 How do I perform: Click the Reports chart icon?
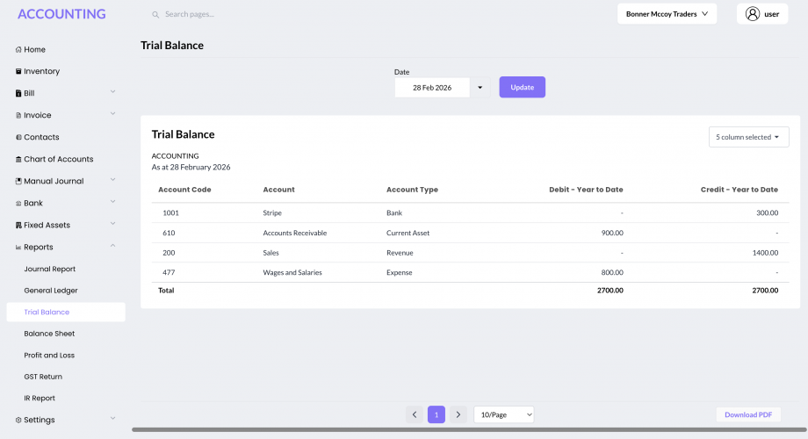[18, 248]
